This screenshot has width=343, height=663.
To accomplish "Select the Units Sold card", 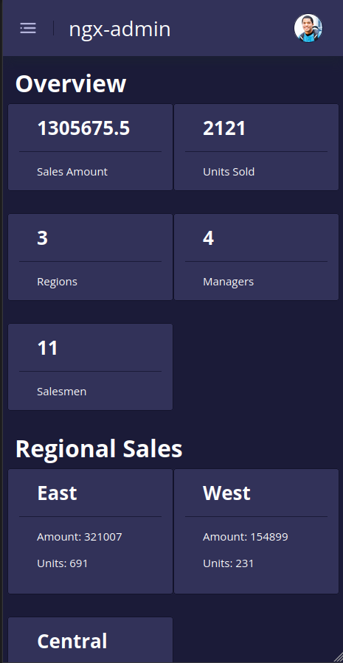I will pos(256,147).
